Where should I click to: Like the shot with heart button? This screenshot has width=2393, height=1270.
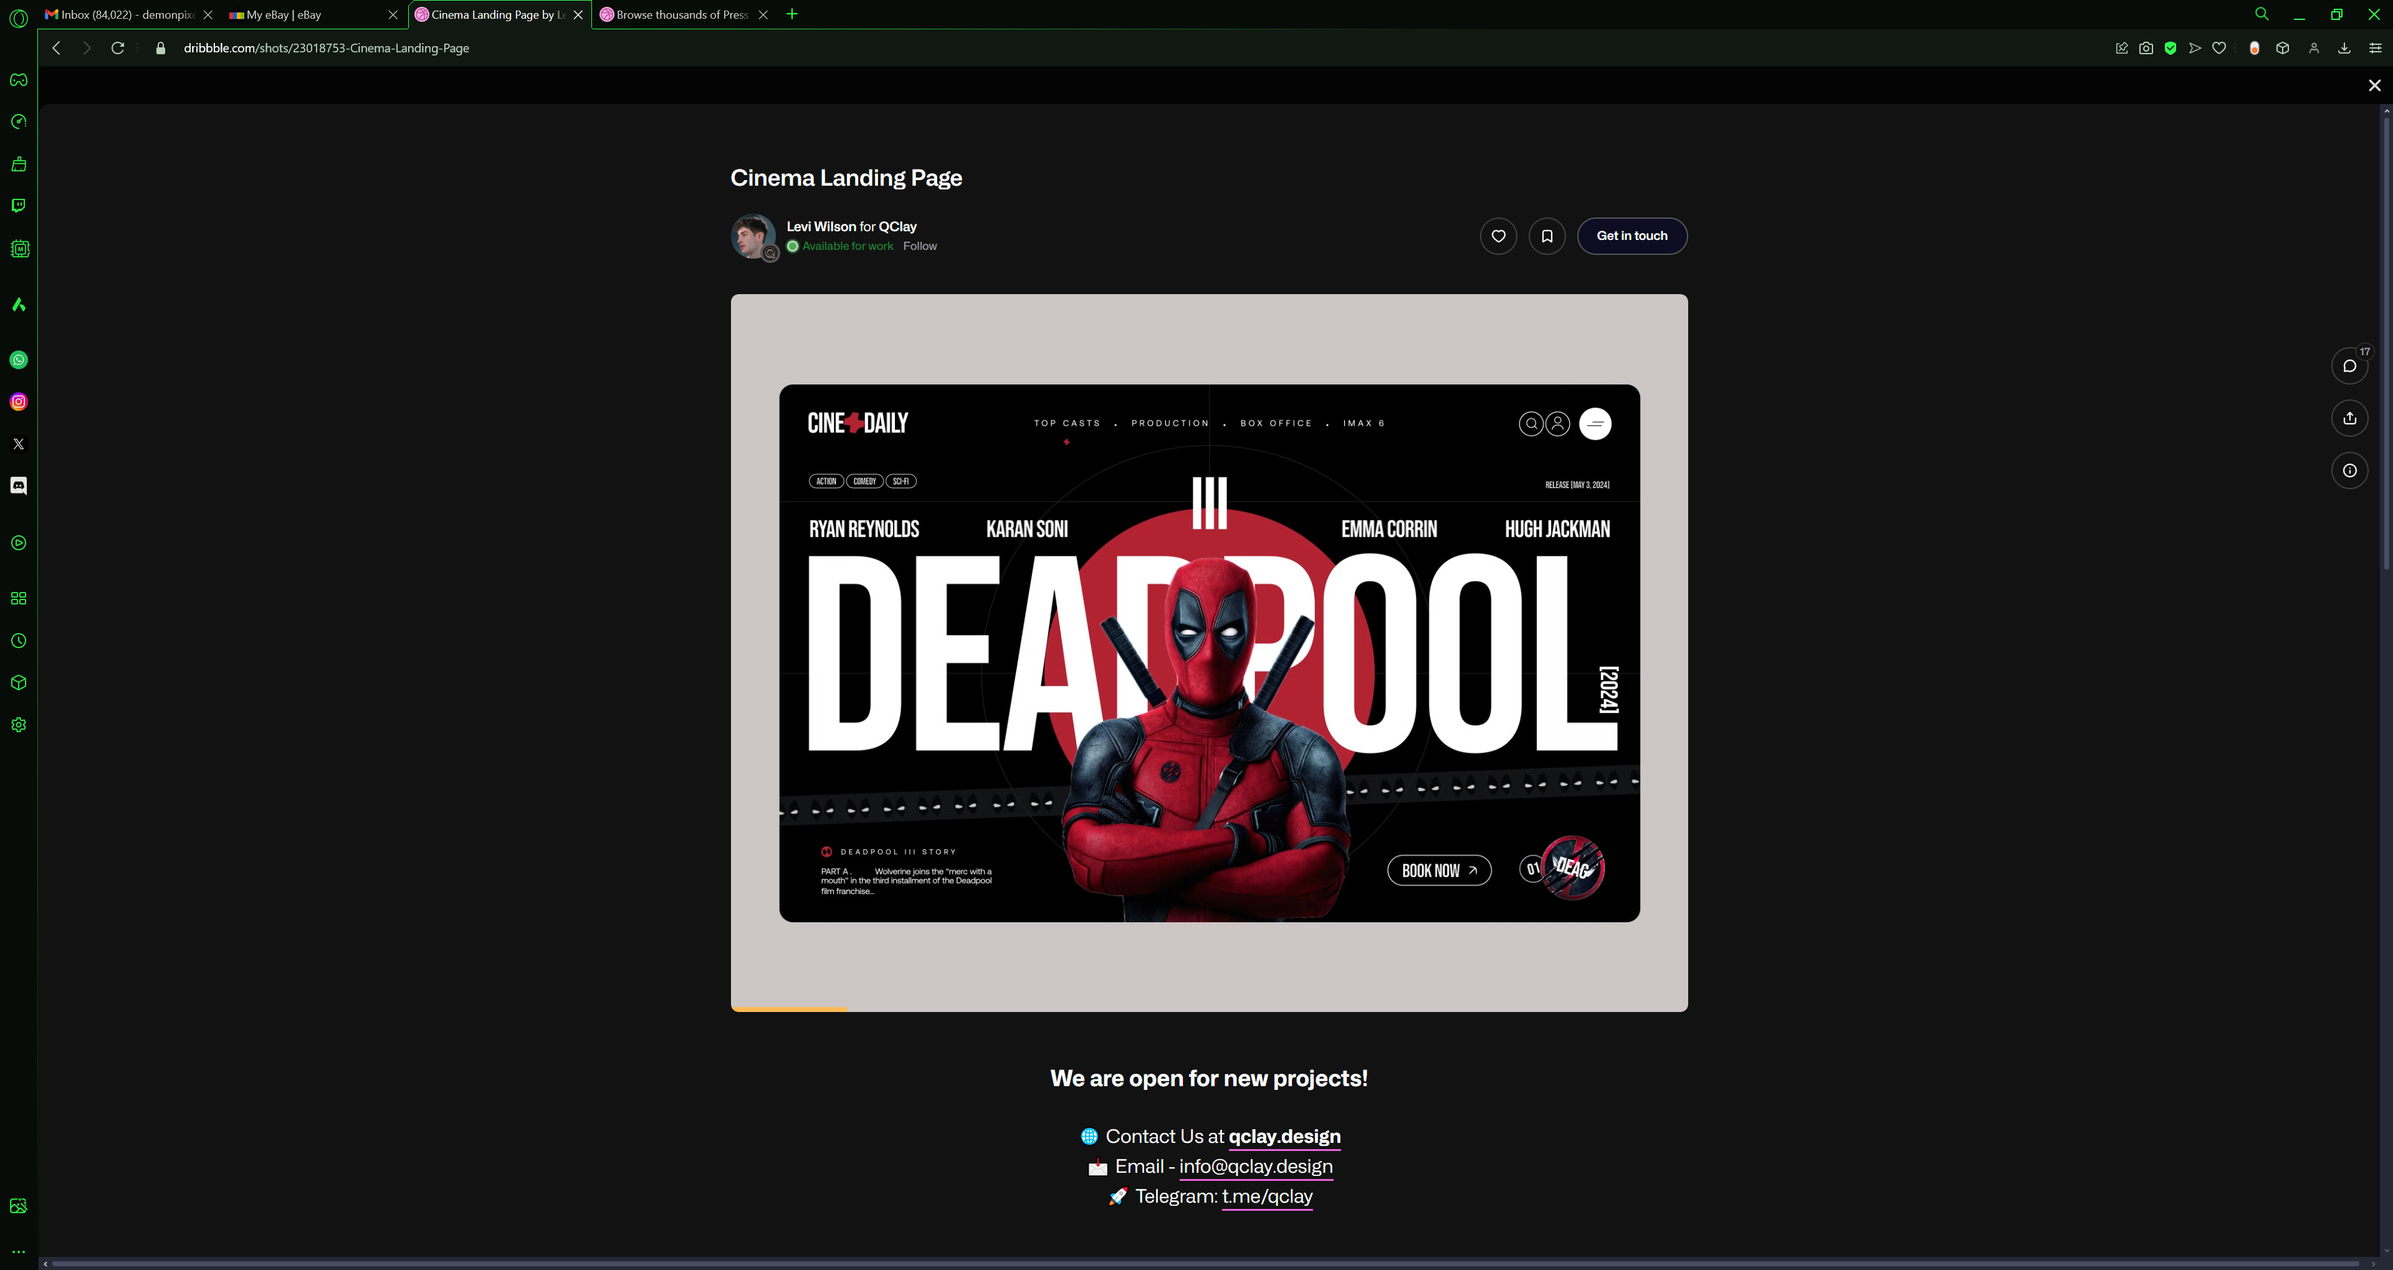click(1498, 236)
